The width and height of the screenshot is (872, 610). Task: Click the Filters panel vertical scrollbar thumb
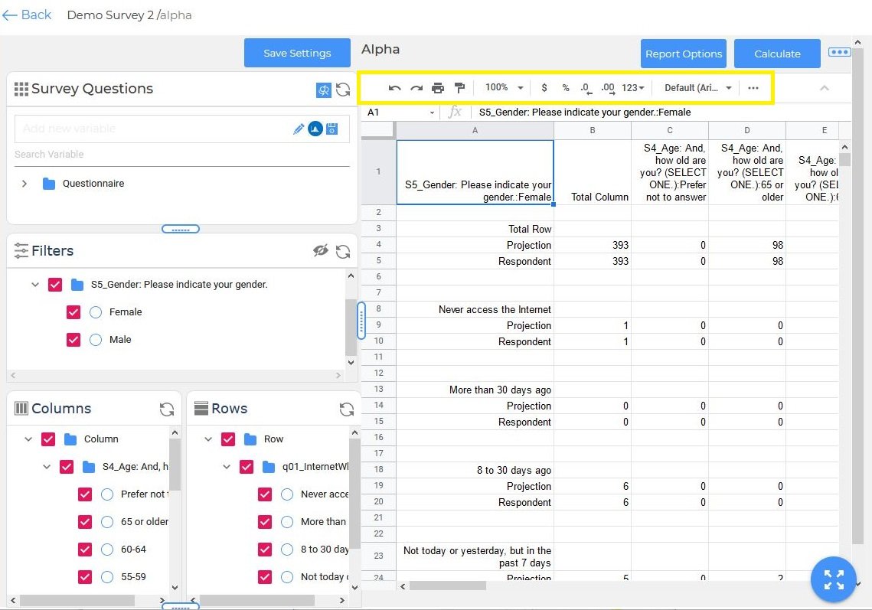point(351,327)
